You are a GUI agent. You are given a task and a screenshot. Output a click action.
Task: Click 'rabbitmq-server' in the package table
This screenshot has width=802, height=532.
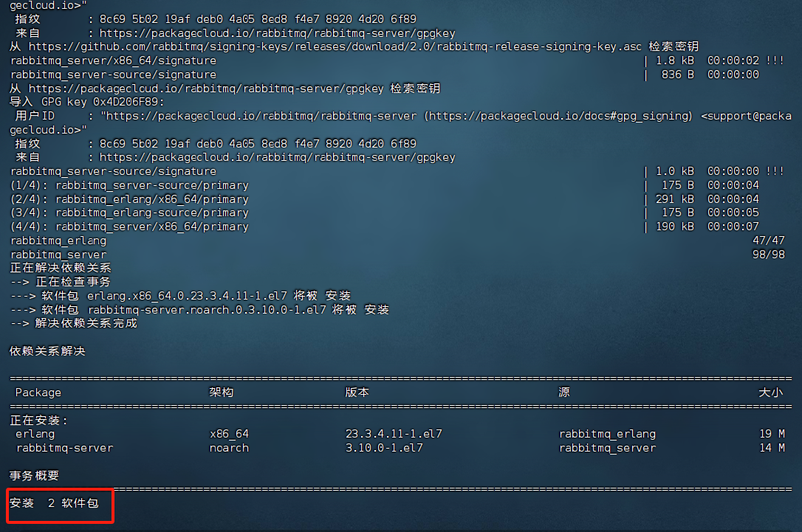[x=64, y=448]
